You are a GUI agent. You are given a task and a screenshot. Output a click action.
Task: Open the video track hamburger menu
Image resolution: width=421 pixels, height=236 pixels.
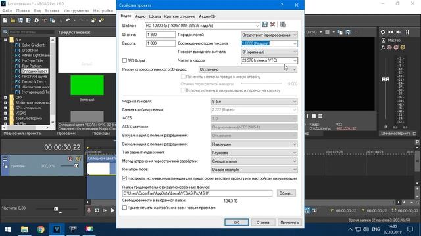pyautogui.click(x=5, y=159)
